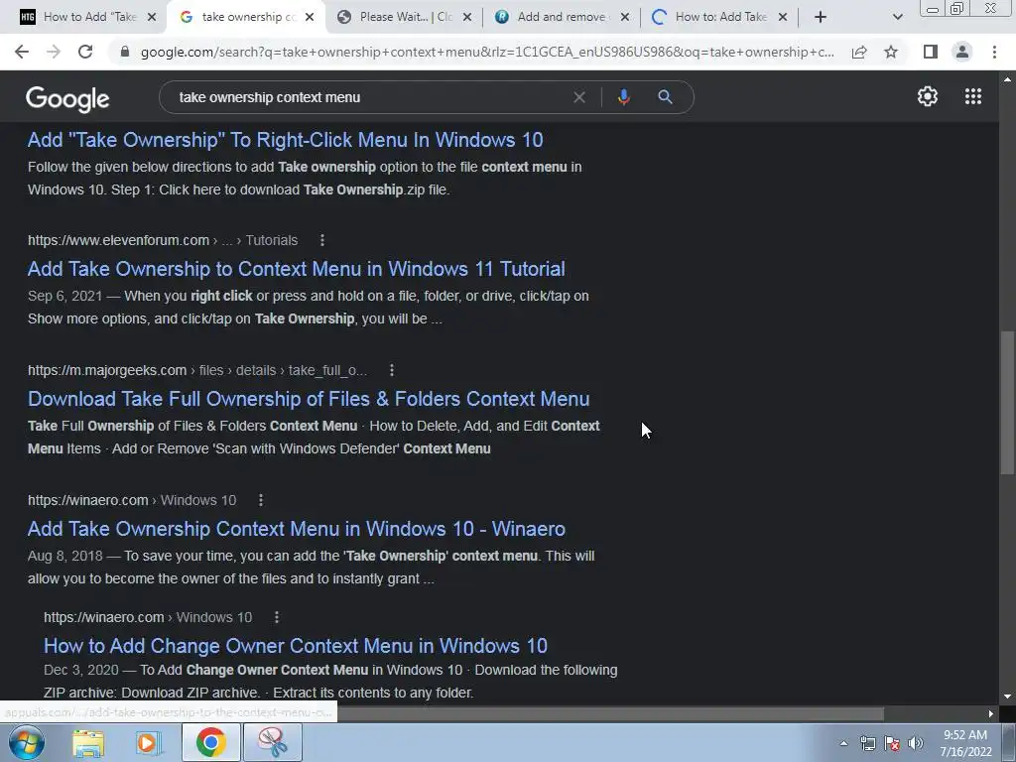This screenshot has width=1016, height=762.
Task: Open a new browser tab
Action: 821,17
